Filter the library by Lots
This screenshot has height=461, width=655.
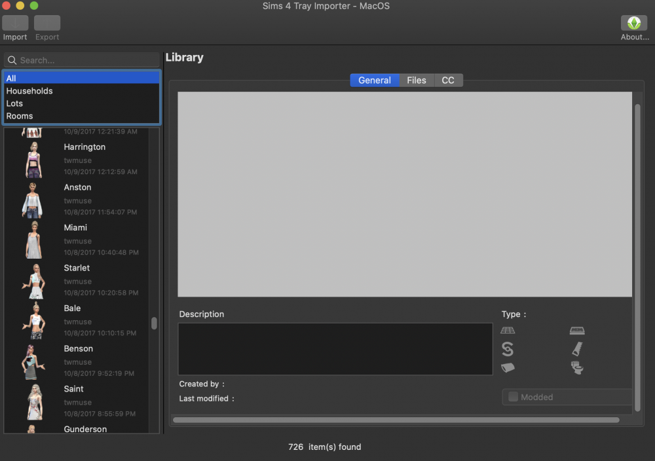(x=81, y=103)
